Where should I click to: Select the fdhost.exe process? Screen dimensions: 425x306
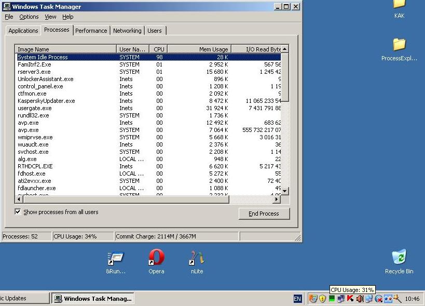148,174
